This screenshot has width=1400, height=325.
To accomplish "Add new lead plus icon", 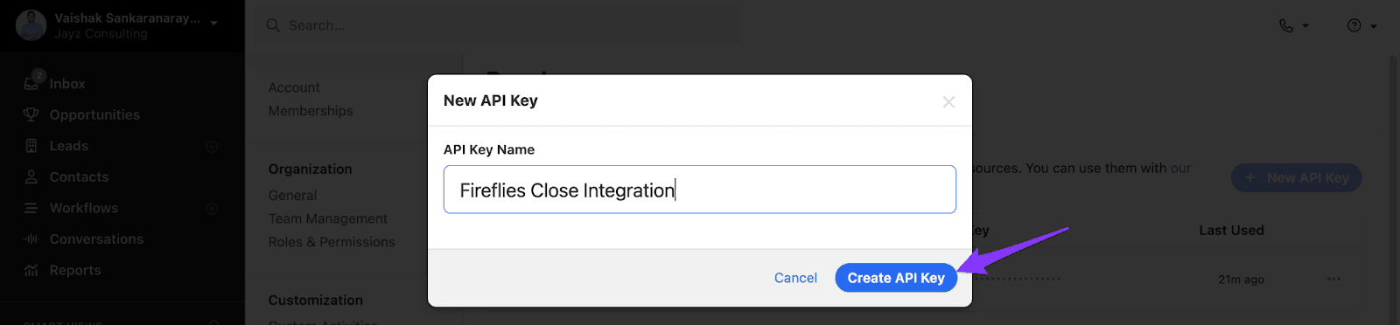I will click(212, 146).
